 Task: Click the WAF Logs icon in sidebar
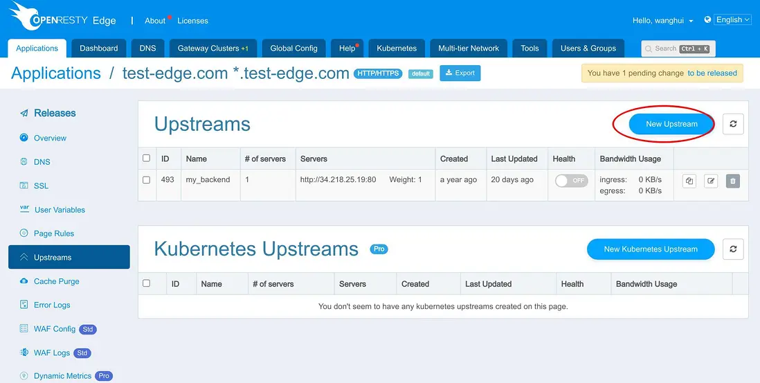click(x=24, y=353)
